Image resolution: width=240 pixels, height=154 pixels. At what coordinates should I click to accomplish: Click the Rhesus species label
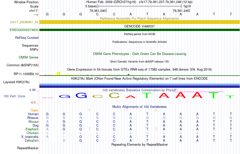(33, 118)
